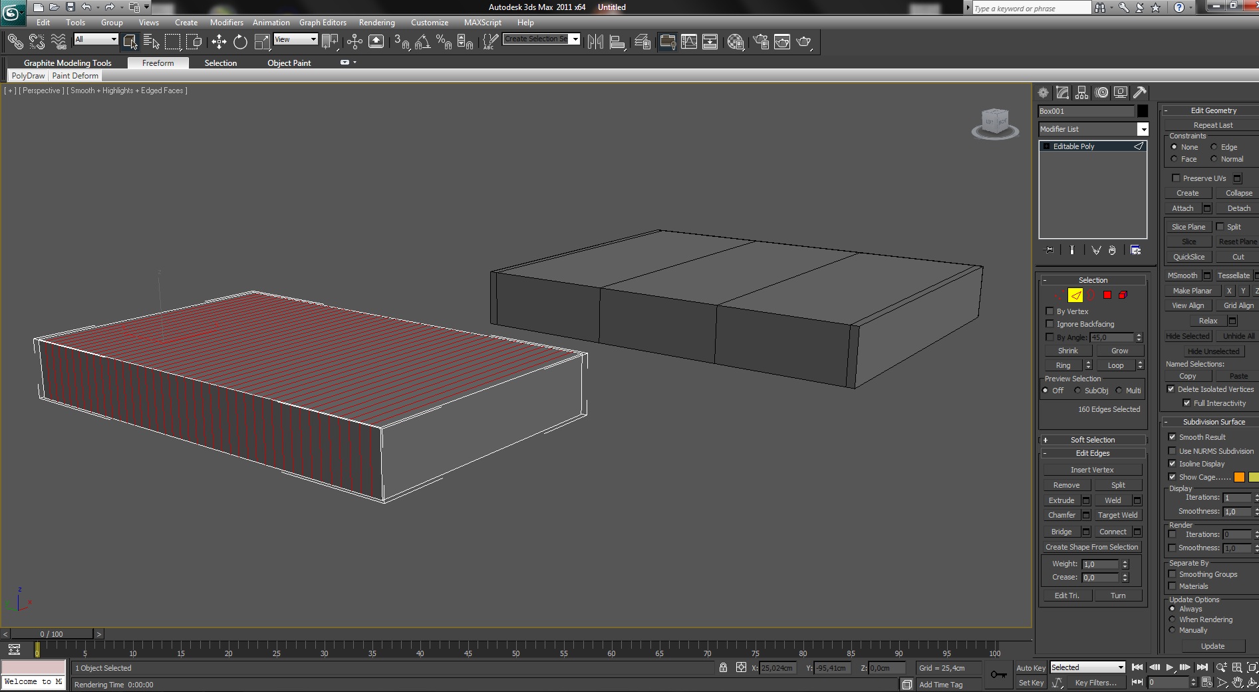Screen dimensions: 1259x692
Task: Open the Modifier List dropdown
Action: pos(1143,129)
